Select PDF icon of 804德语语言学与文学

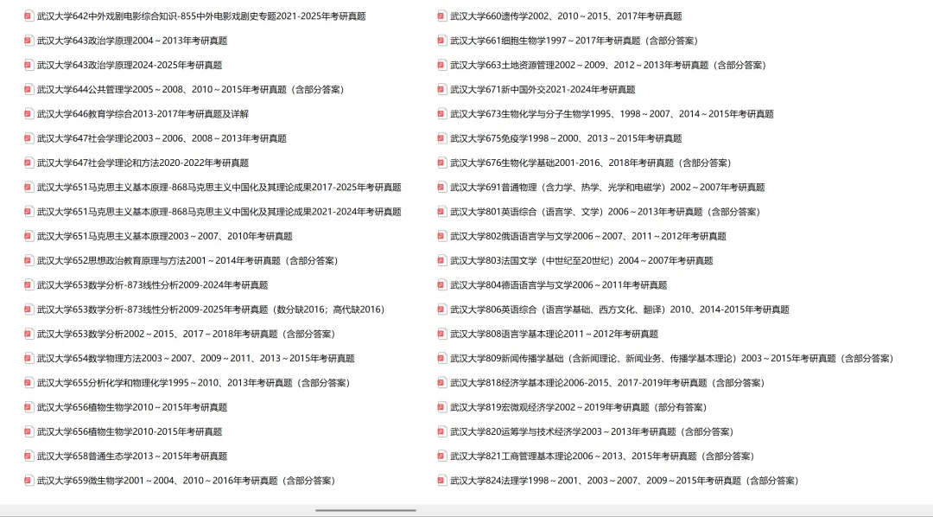coord(442,284)
